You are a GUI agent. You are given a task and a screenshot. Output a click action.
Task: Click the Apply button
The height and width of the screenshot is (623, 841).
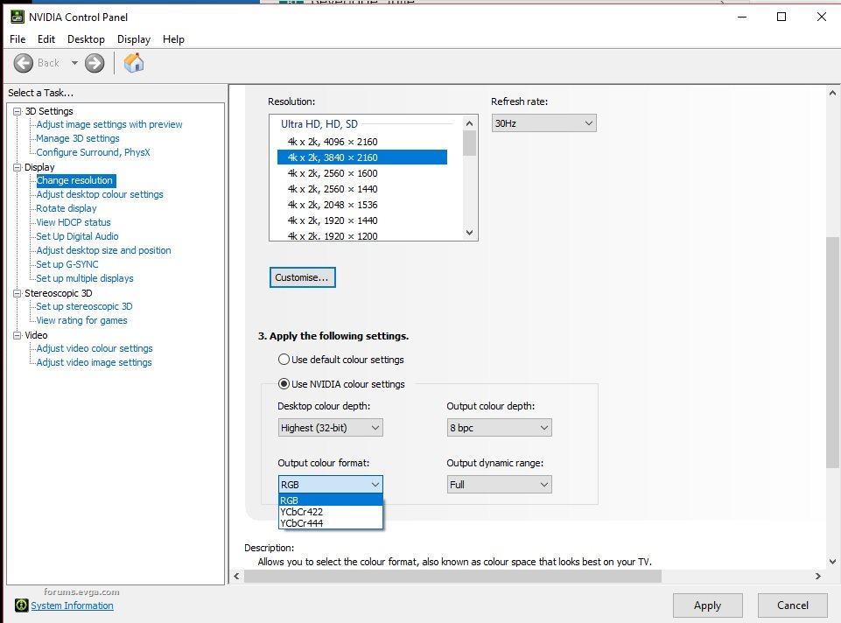pyautogui.click(x=707, y=605)
